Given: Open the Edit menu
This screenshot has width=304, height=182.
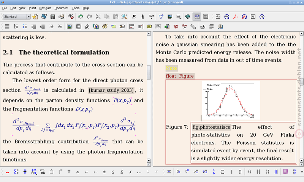Looking at the screenshot, I should (13, 8).
